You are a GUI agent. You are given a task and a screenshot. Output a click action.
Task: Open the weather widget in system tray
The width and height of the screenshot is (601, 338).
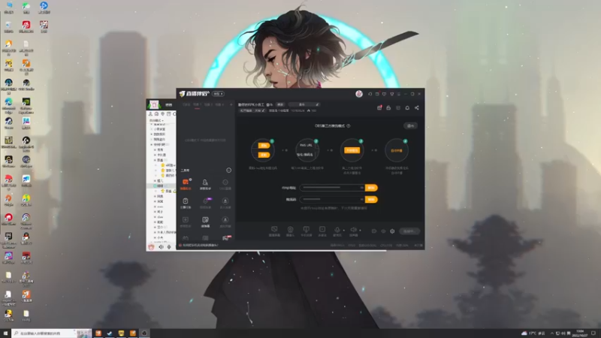tap(533, 333)
